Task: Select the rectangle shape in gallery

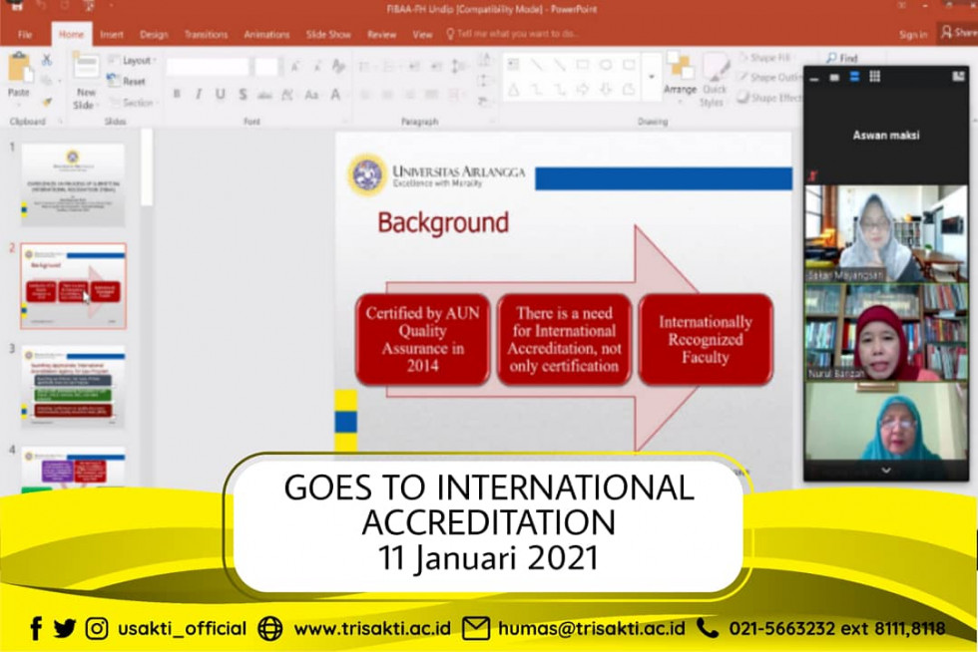Action: coord(583,65)
